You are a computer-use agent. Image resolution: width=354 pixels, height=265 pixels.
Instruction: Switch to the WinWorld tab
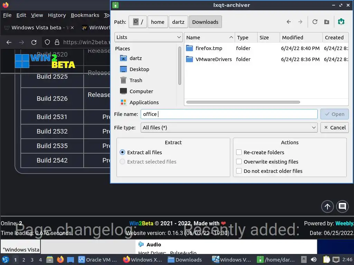click(x=96, y=28)
